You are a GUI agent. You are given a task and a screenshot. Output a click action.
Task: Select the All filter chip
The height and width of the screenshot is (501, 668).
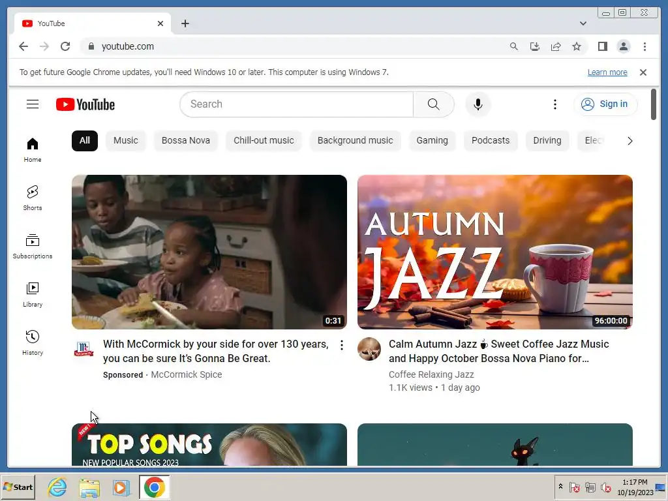click(85, 141)
